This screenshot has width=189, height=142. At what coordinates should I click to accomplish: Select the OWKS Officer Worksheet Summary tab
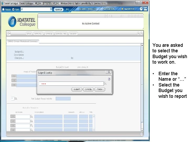click(23, 41)
